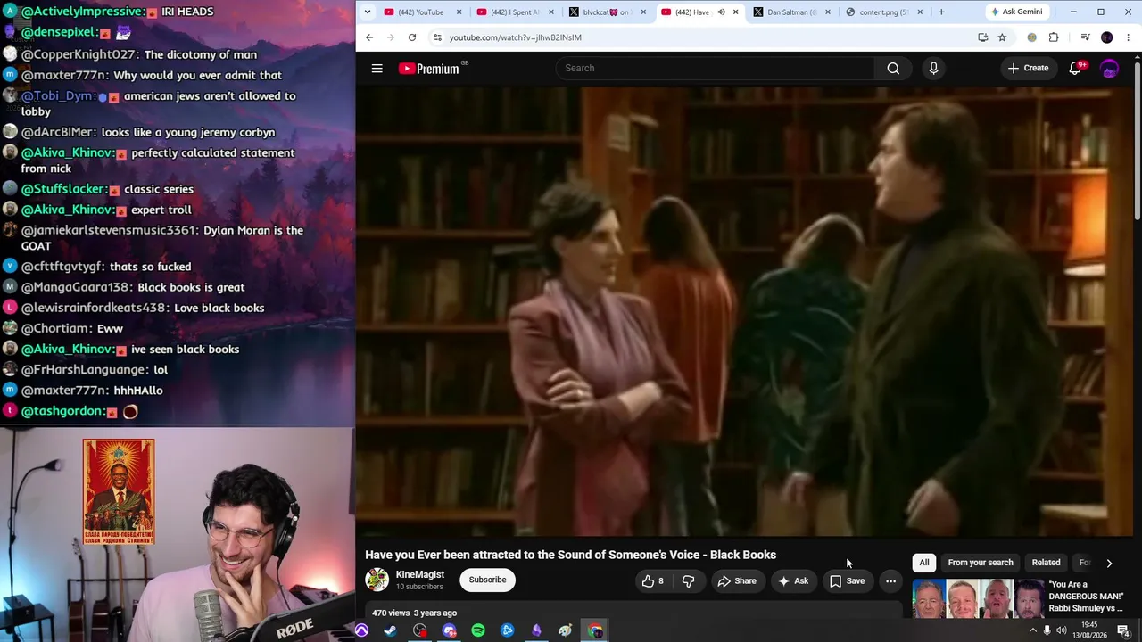Reload the YouTube page
1142x642 pixels.
click(x=412, y=37)
